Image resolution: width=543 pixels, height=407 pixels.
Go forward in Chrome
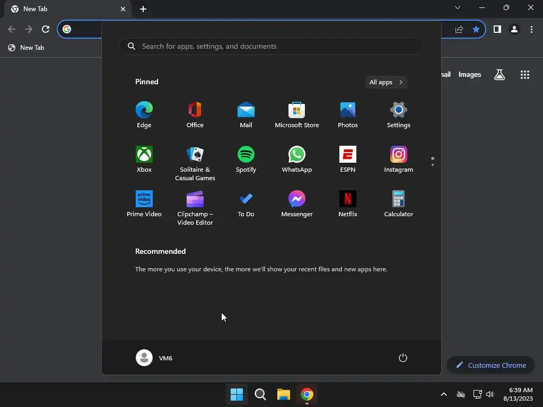tap(29, 29)
